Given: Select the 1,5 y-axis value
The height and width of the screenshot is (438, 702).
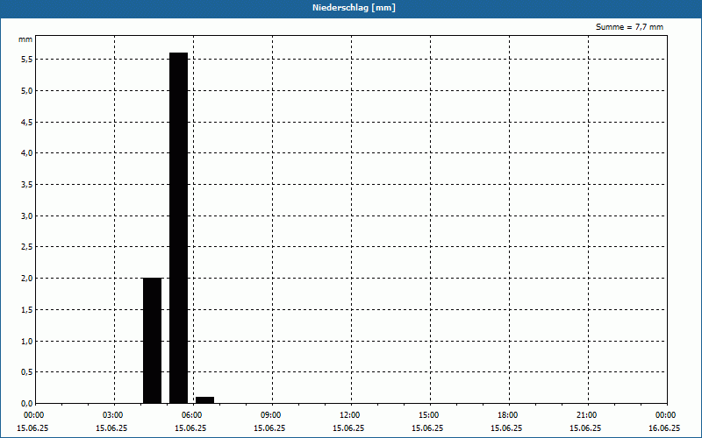Looking at the screenshot, I should pos(27,310).
